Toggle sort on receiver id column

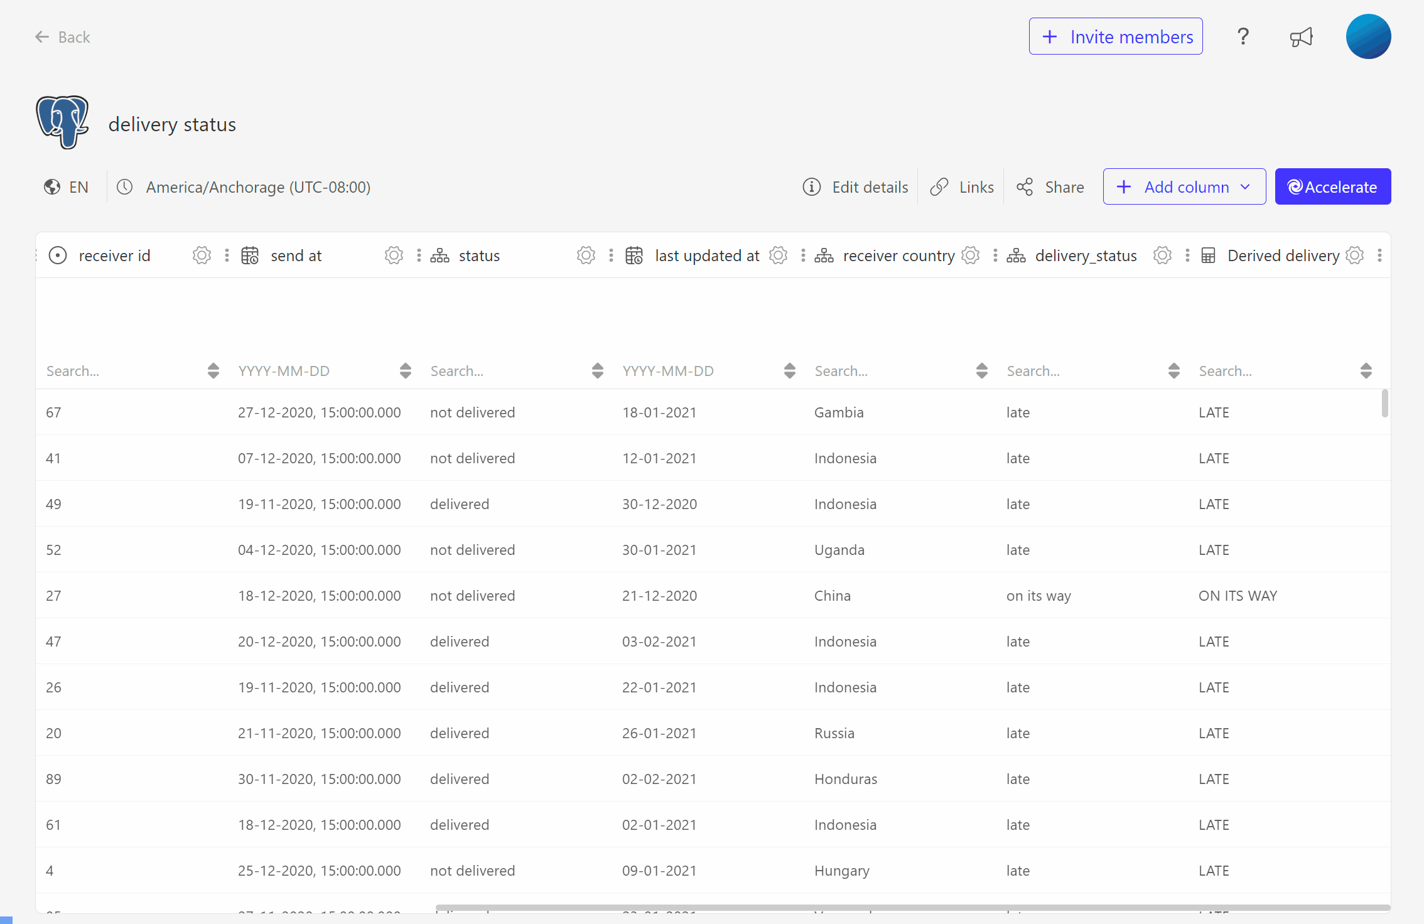(213, 371)
